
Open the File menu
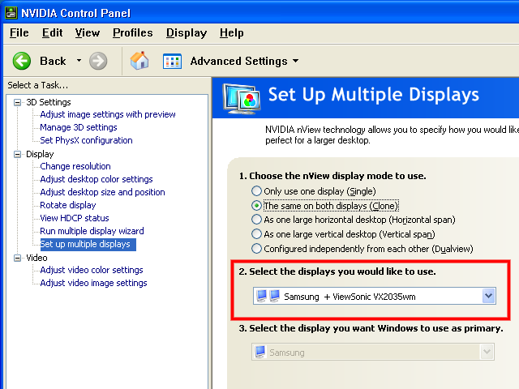pyautogui.click(x=19, y=32)
